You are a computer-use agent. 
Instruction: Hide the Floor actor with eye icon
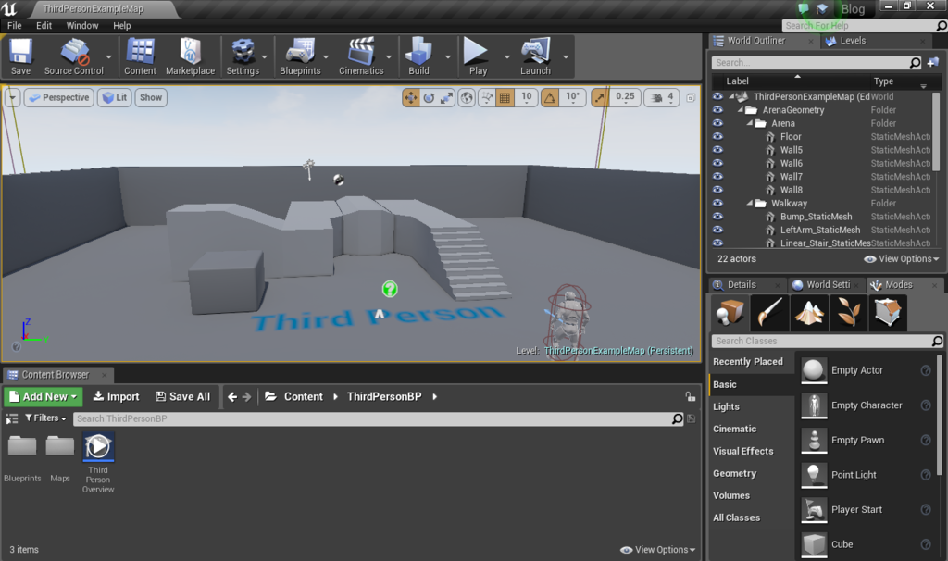[x=717, y=137]
